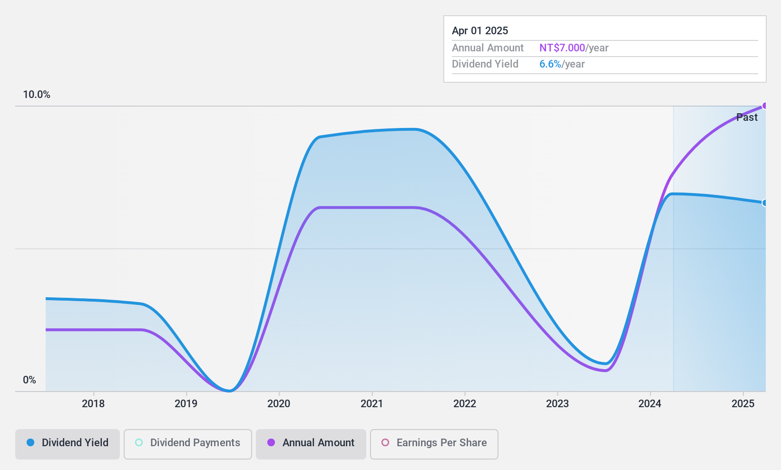Click the tooltip date Apr 01 2025
This screenshot has height=470, width=781.
pyautogui.click(x=480, y=30)
